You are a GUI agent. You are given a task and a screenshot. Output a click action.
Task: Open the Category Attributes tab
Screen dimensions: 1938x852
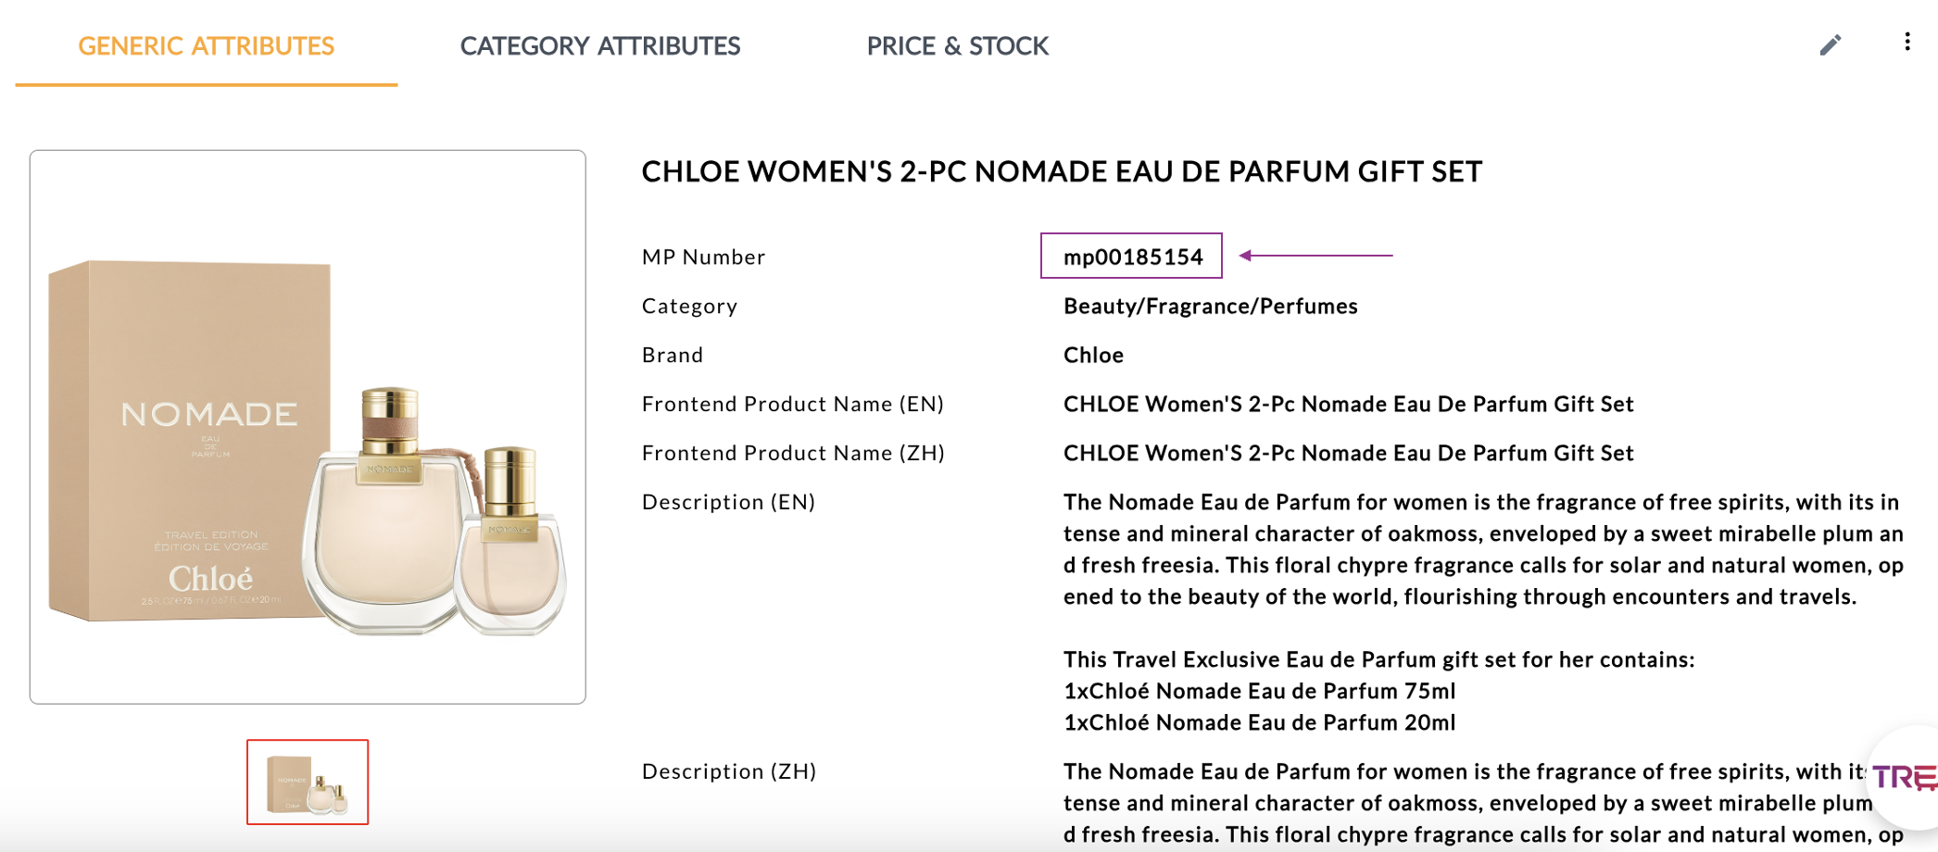599,46
